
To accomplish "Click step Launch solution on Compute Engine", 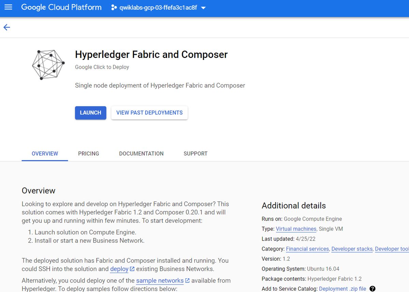I will (85, 232).
